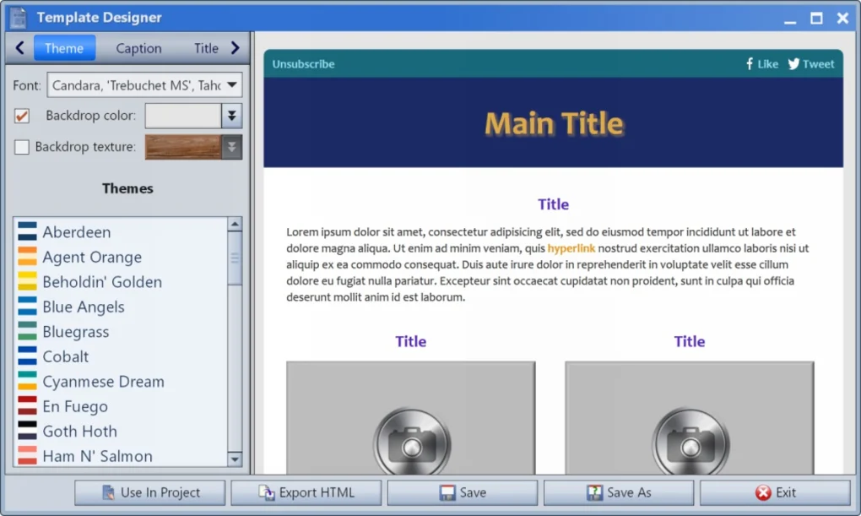Click the Export HTML page icon
Image resolution: width=861 pixels, height=516 pixels.
(x=267, y=492)
